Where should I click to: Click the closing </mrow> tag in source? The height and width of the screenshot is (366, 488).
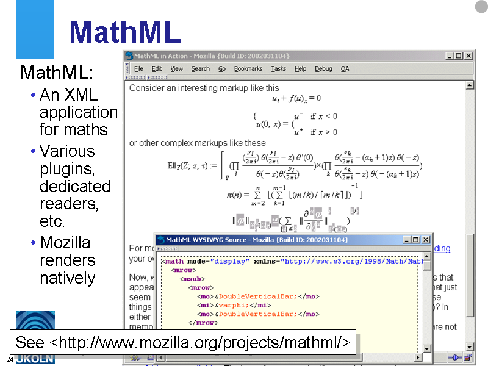coord(203,323)
